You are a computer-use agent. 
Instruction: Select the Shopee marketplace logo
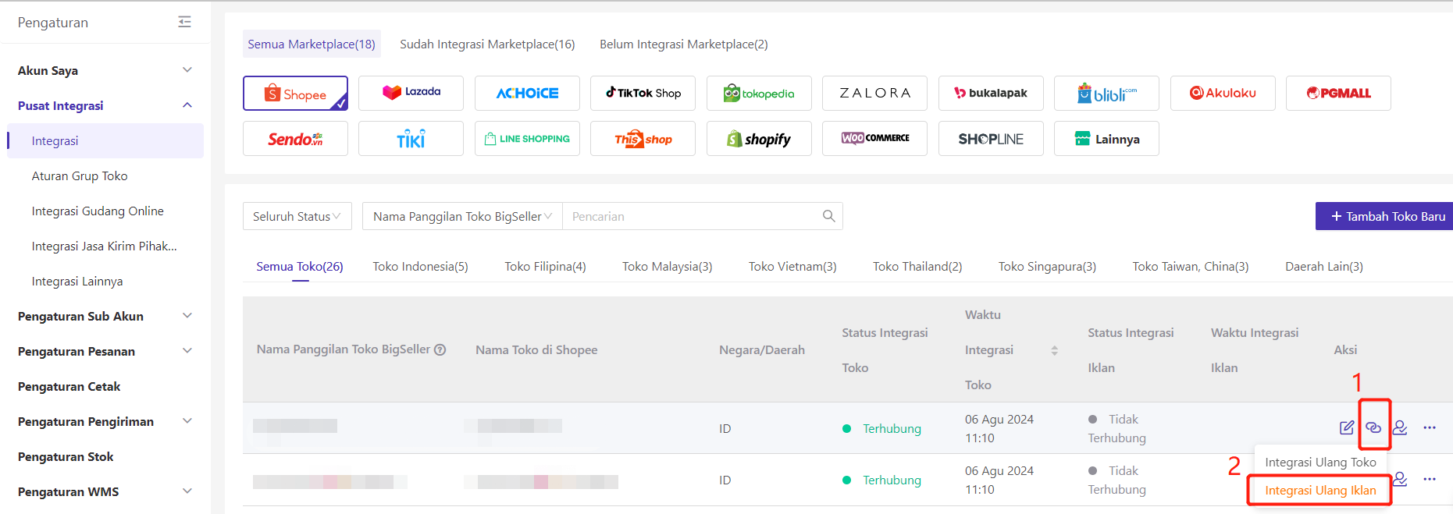point(295,94)
